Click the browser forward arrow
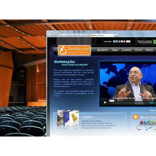Image resolution: width=156 pixels, height=156 pixels. pos(54,35)
